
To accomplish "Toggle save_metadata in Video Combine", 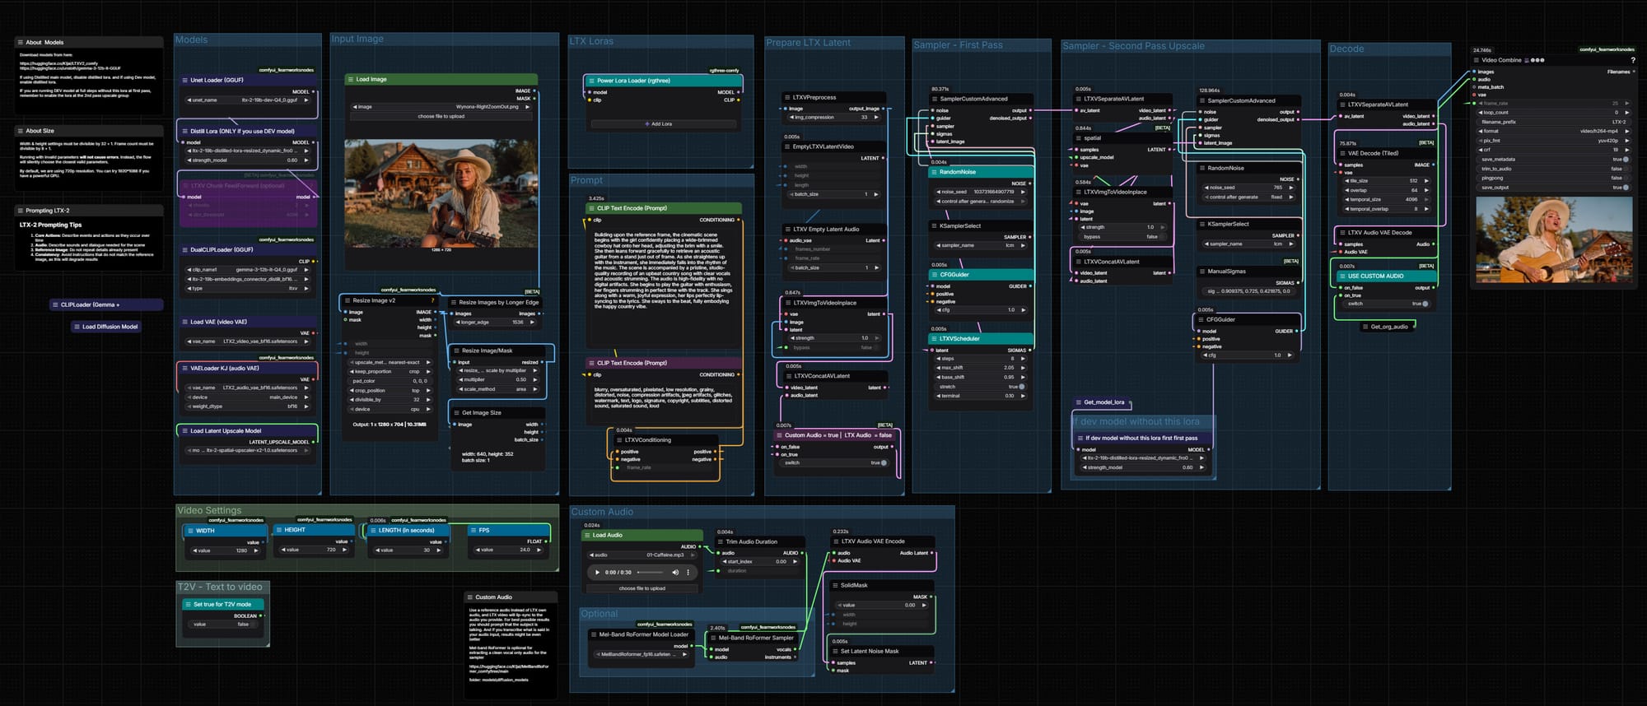I will pyautogui.click(x=1625, y=160).
